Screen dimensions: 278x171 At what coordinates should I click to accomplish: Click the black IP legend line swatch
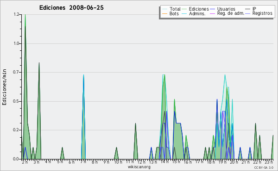click(248, 9)
